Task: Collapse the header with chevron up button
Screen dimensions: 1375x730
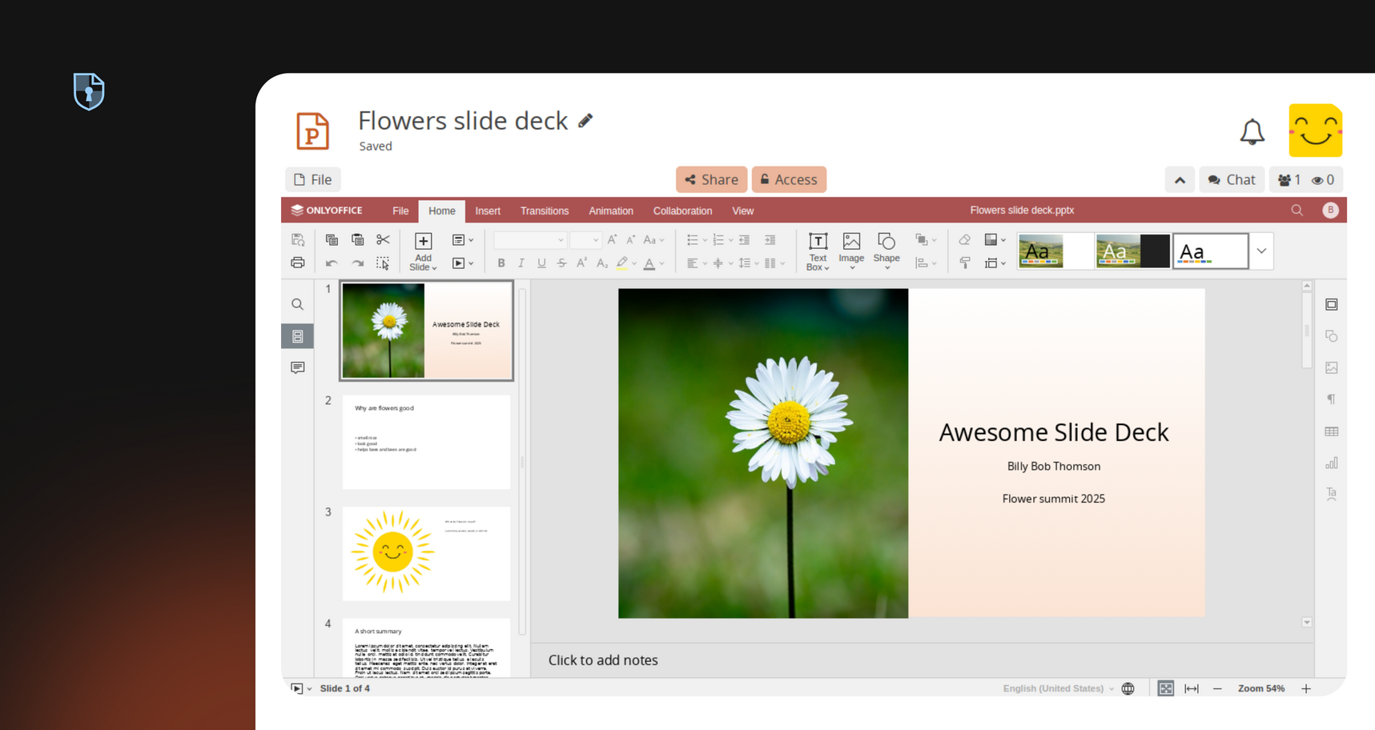Action: 1180,180
